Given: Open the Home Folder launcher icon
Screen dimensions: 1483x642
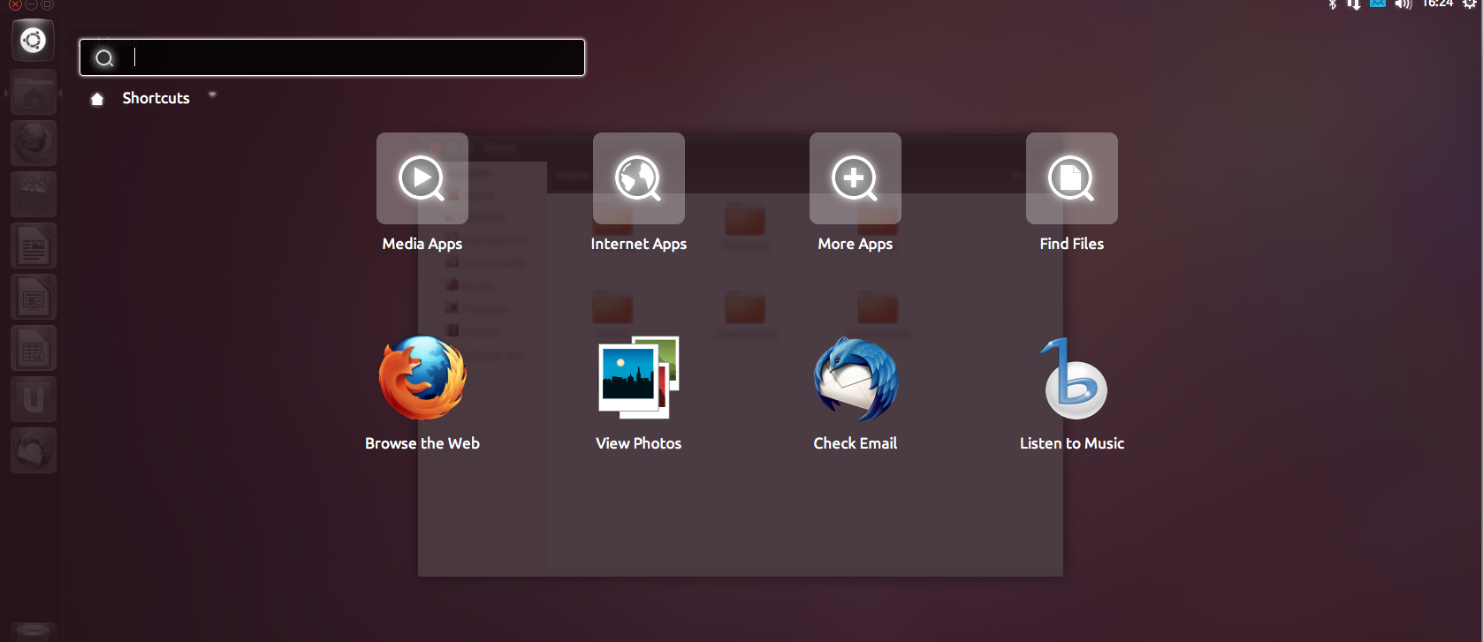Looking at the screenshot, I should [x=34, y=92].
